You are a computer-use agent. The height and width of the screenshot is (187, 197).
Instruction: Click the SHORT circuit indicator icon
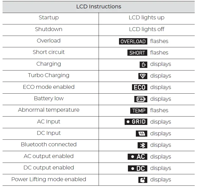[x=137, y=53]
